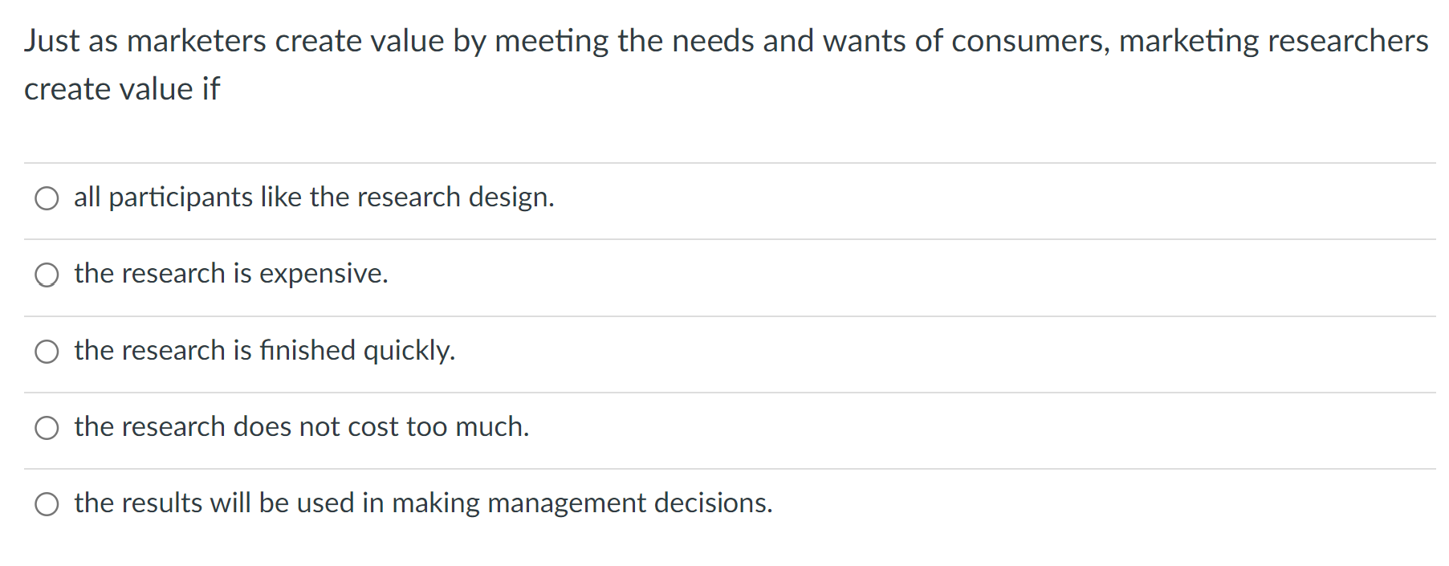
Task: Select radio button for 'all participants like the research design'
Action: pyautogui.click(x=47, y=197)
